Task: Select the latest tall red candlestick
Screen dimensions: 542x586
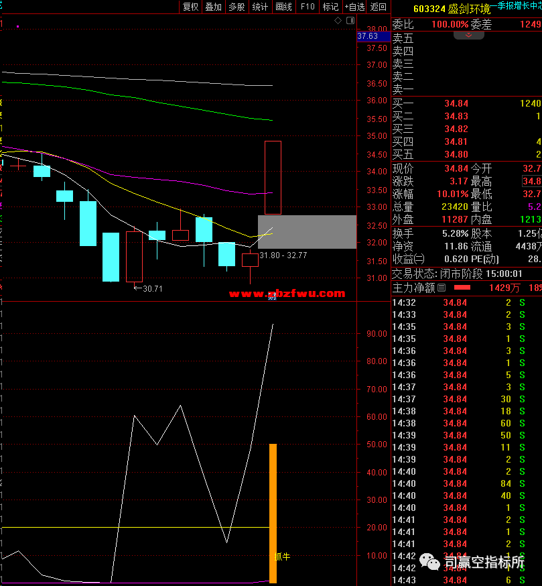Action: tap(273, 177)
